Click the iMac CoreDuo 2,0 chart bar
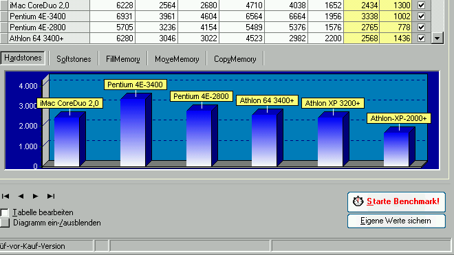Image resolution: width=454 pixels, height=255 pixels. [x=69, y=140]
